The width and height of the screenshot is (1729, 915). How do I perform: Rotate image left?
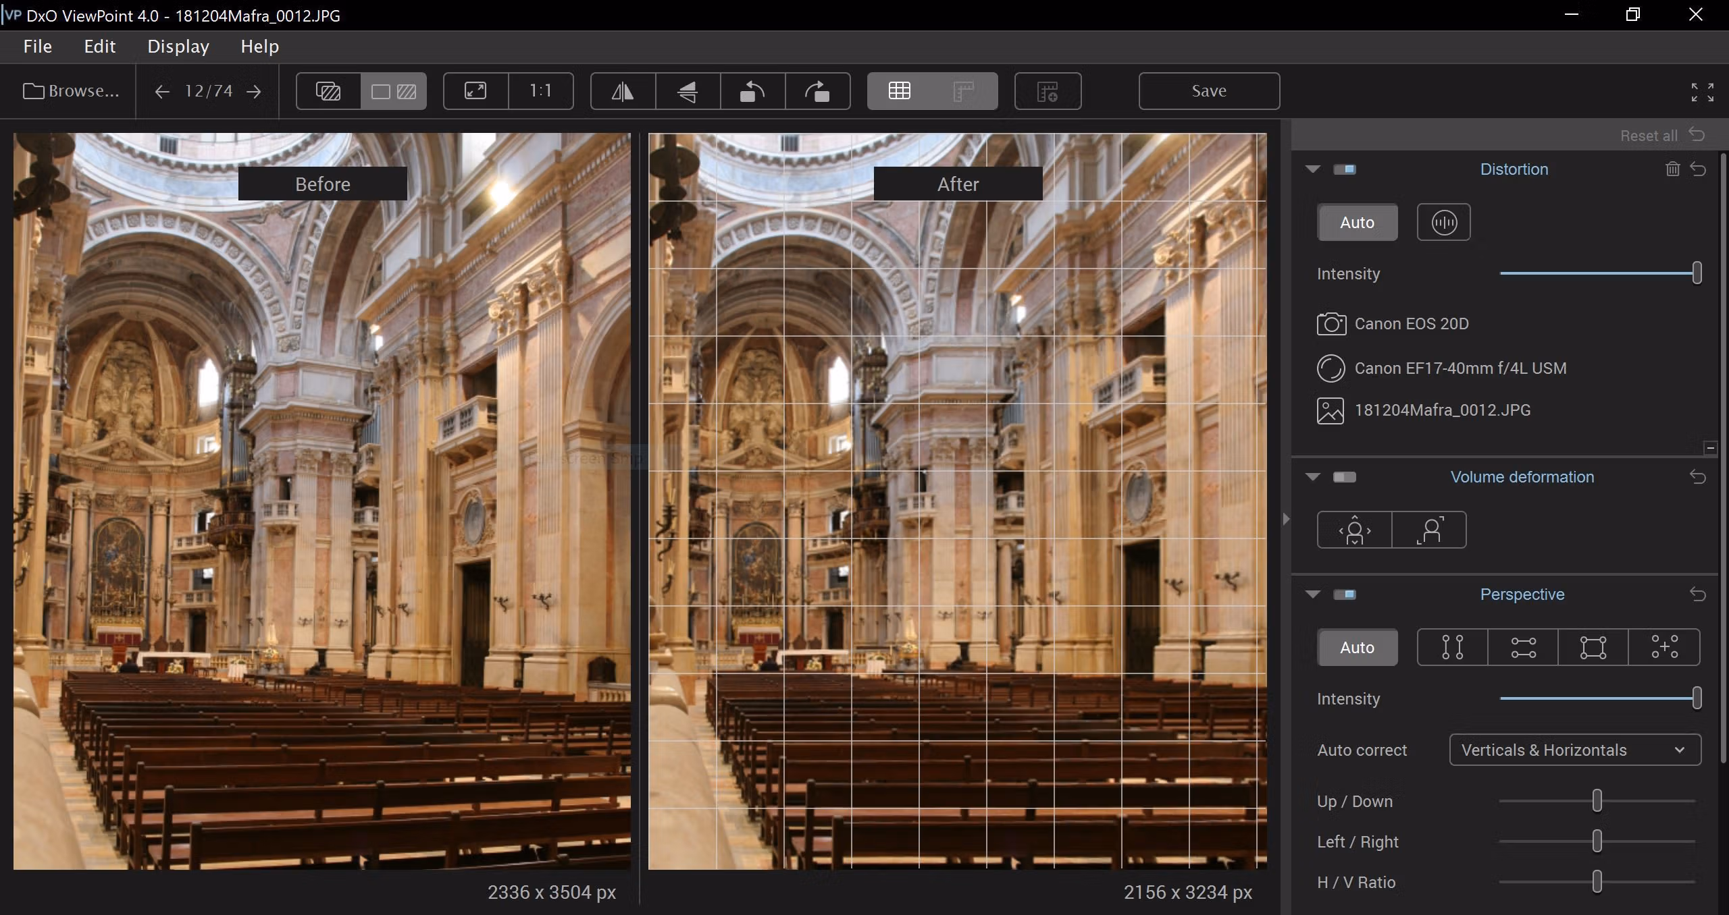coord(752,91)
